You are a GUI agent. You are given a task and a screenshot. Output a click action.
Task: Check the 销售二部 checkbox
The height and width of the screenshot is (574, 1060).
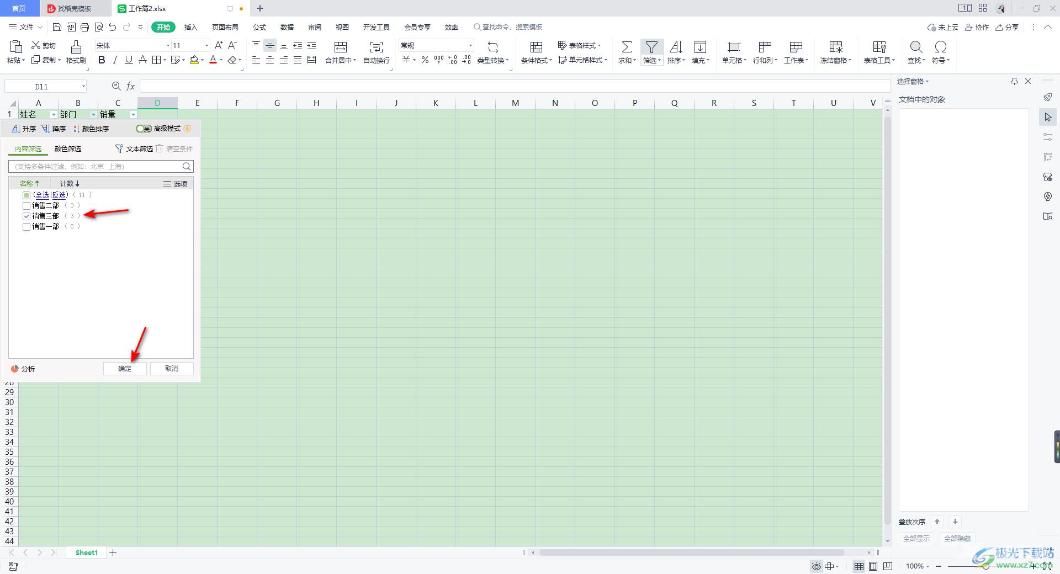point(26,205)
